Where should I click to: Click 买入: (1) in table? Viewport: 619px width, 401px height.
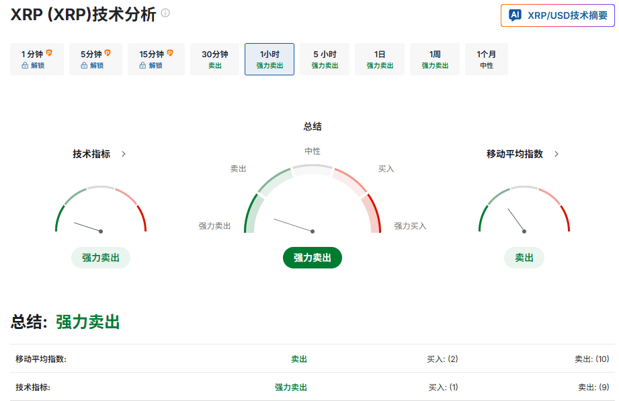pos(443,388)
